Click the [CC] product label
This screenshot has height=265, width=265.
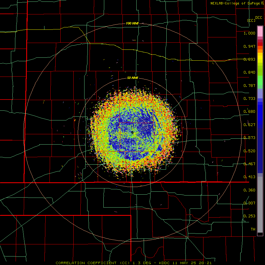click(251, 20)
